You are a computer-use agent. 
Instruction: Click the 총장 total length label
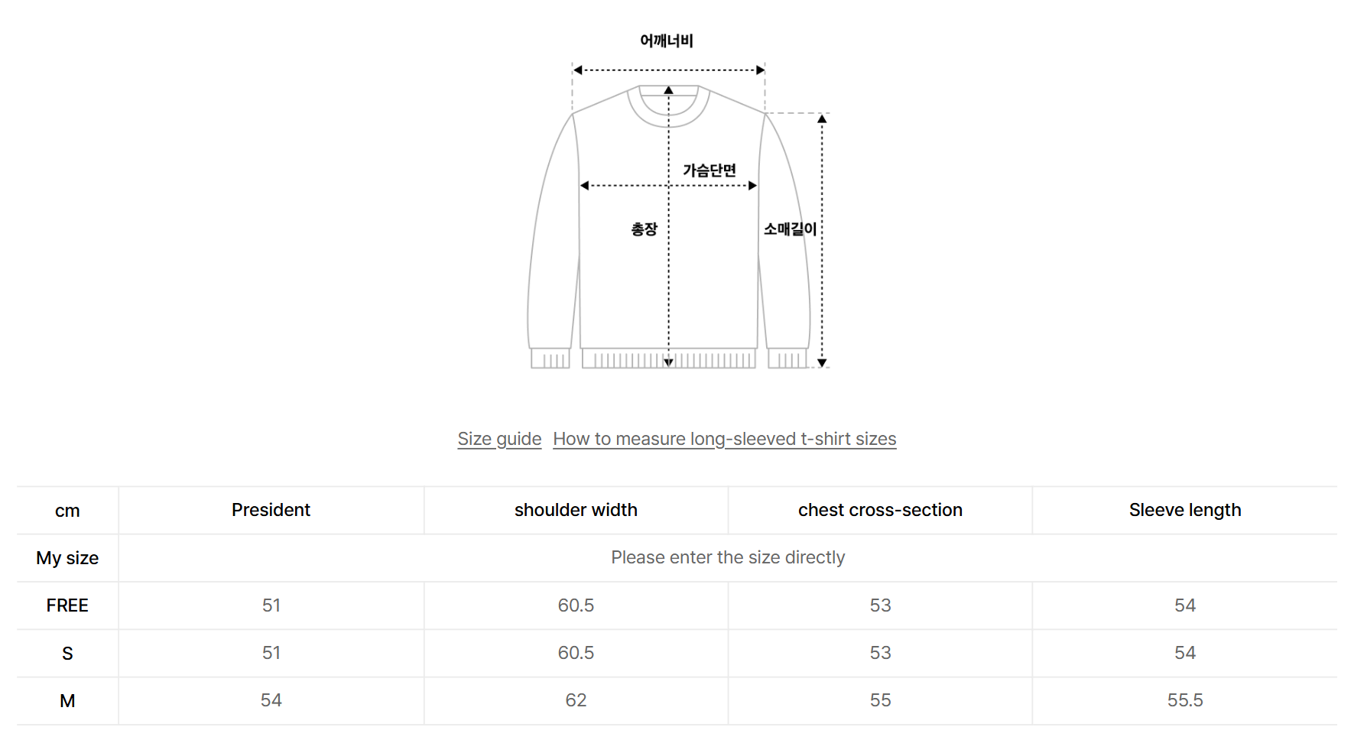pyautogui.click(x=644, y=229)
